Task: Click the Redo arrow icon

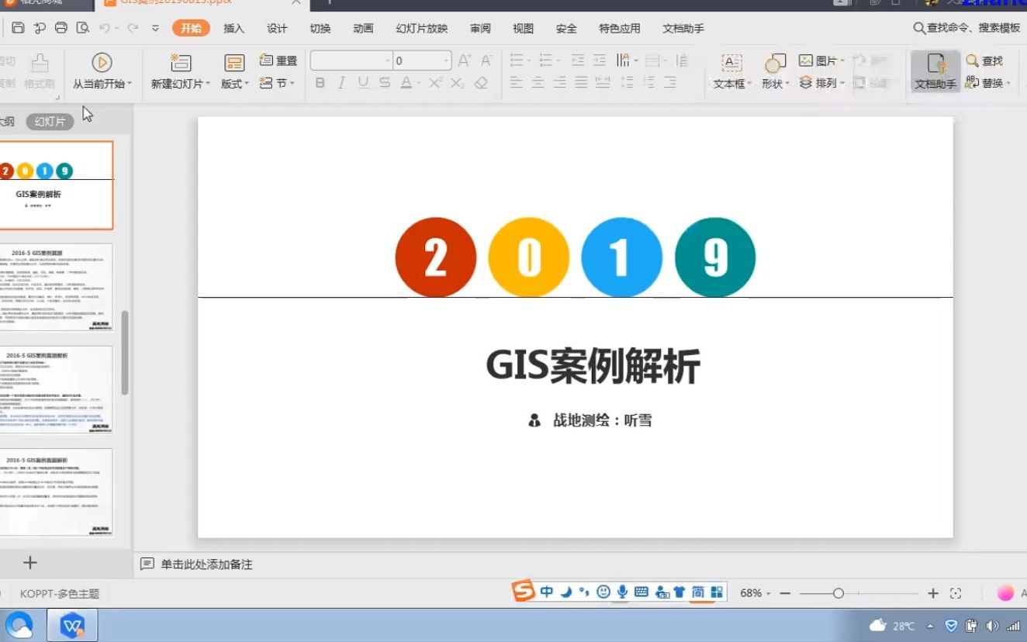Action: click(x=133, y=28)
